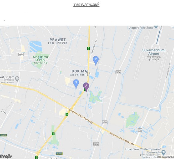Viewport: 174px width, 159px height.
Task: Click the Wat Sri Iam place marker icon
Action: pos(17,79)
